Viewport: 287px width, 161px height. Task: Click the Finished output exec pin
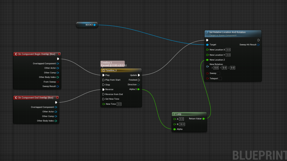tap(139, 80)
